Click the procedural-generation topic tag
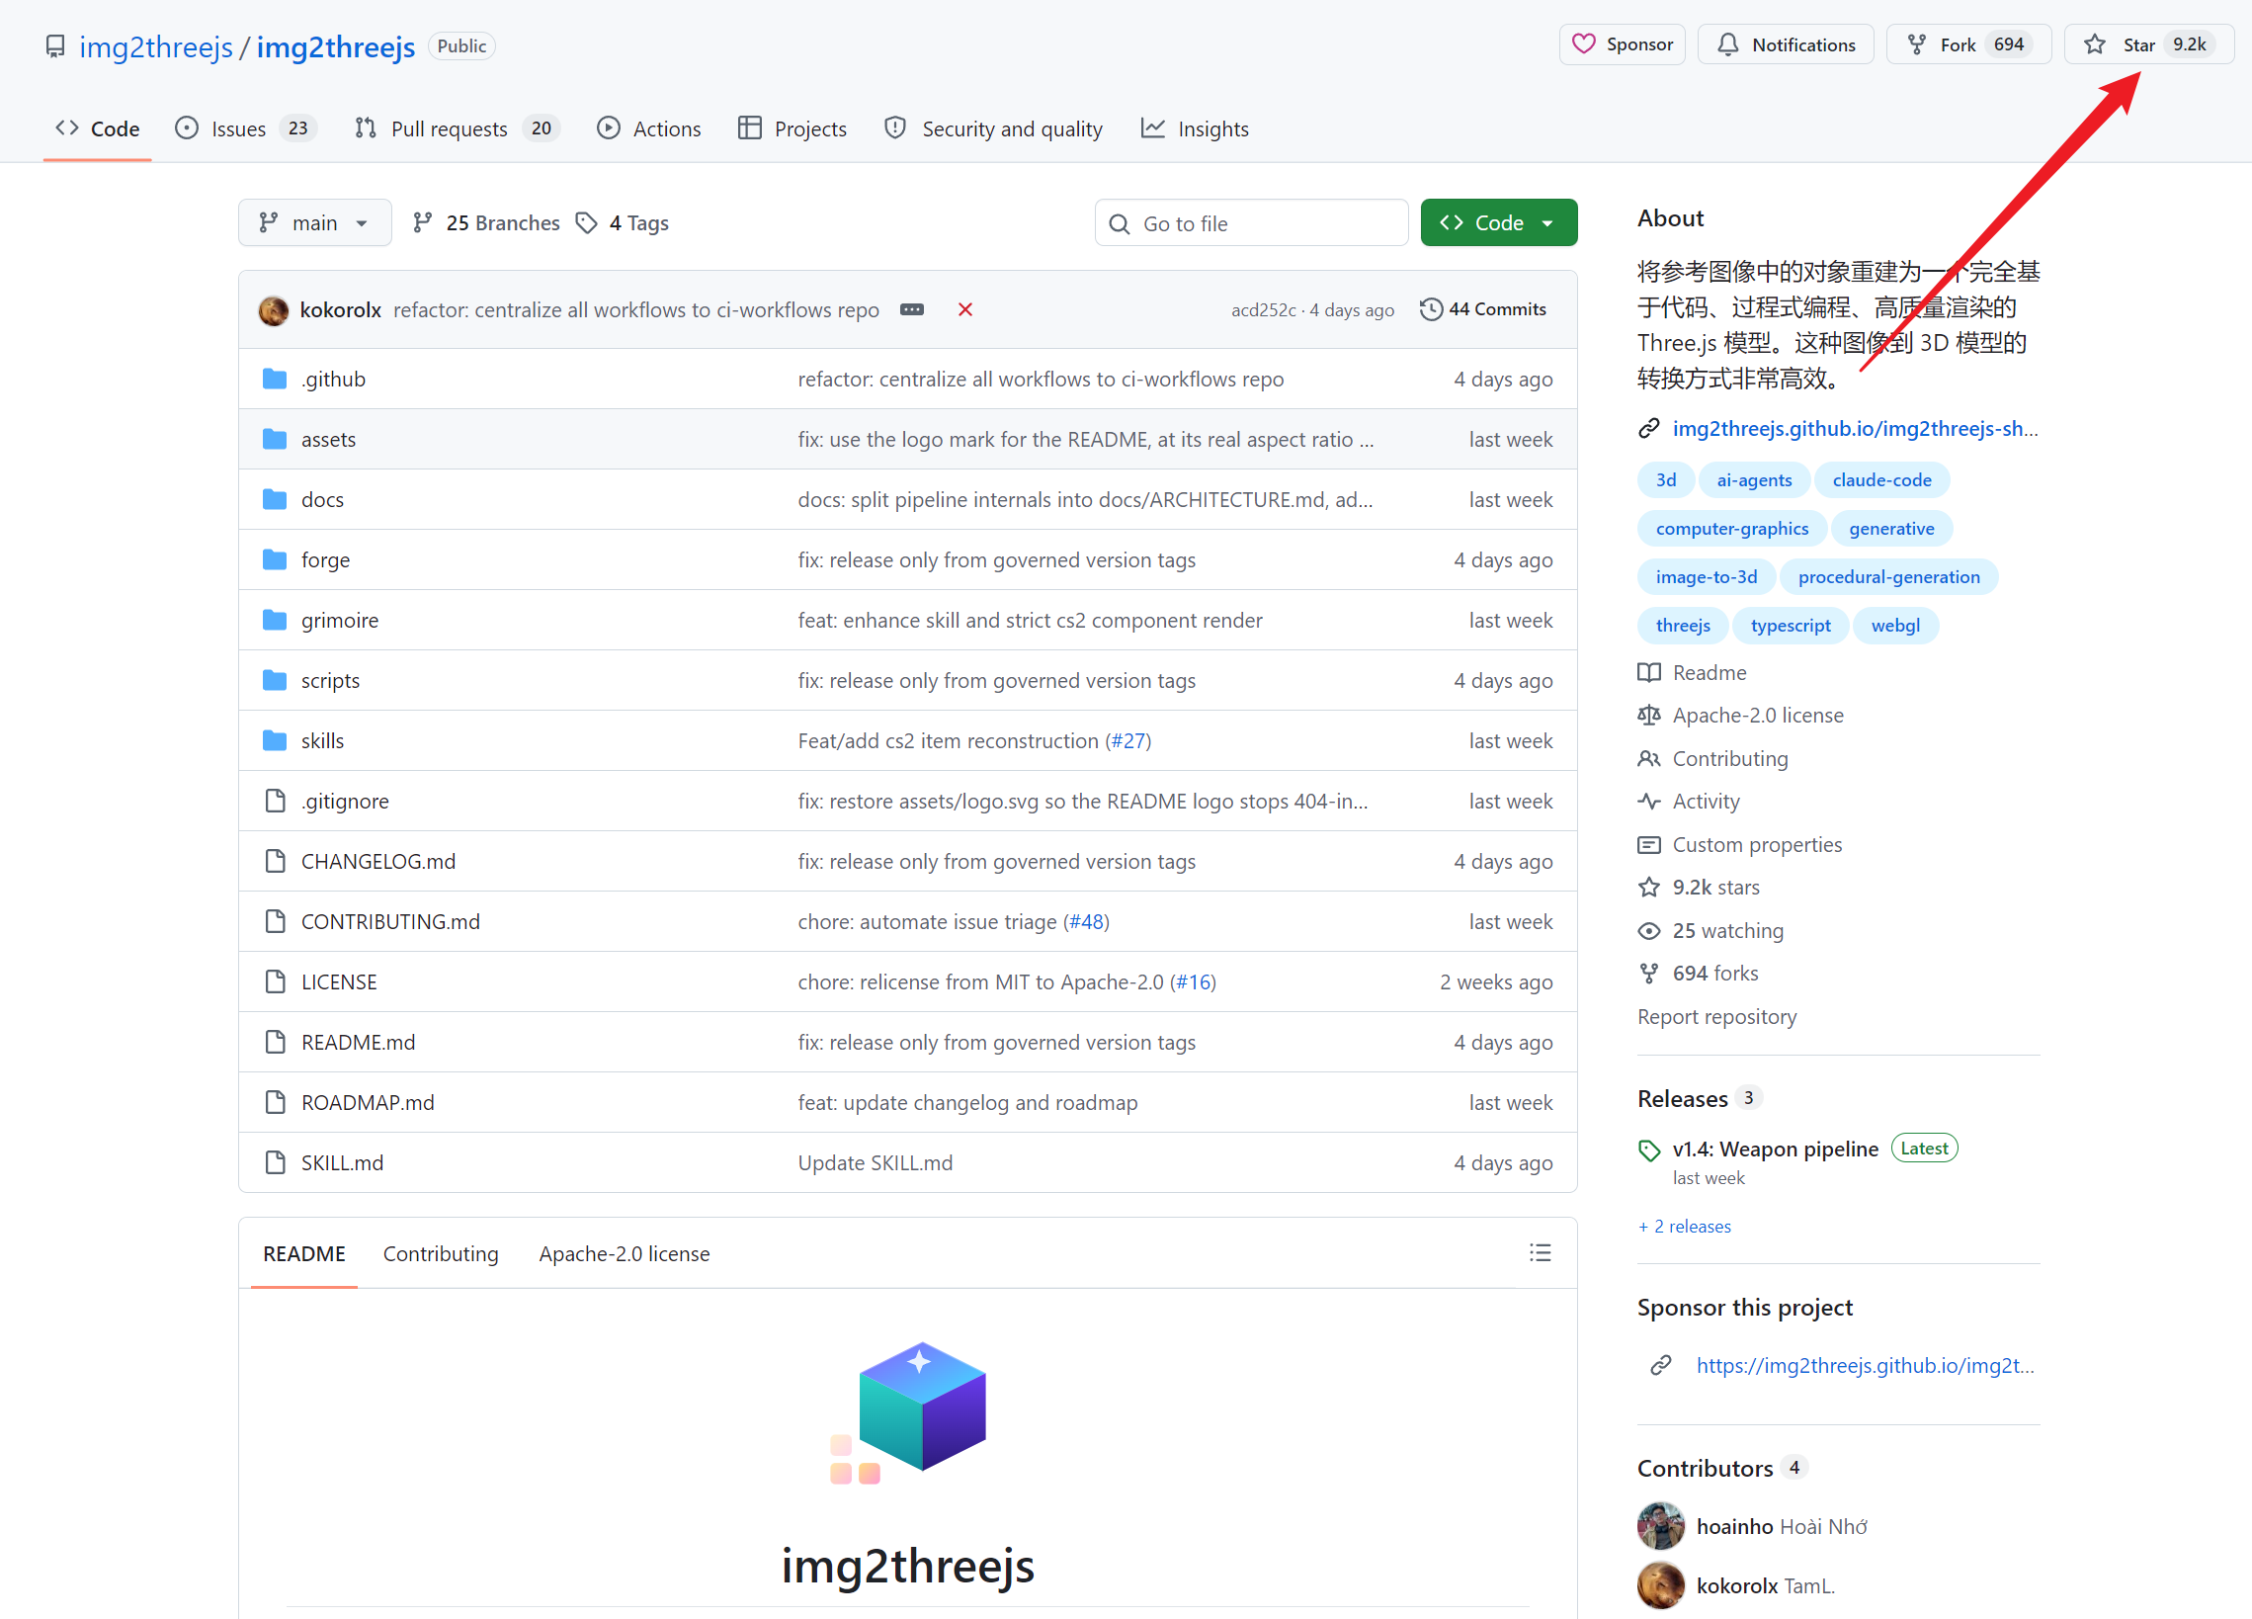 click(x=1888, y=577)
